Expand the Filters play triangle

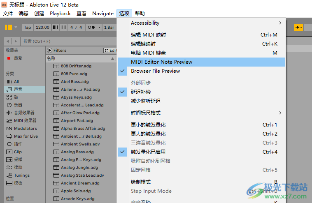coord(49,50)
